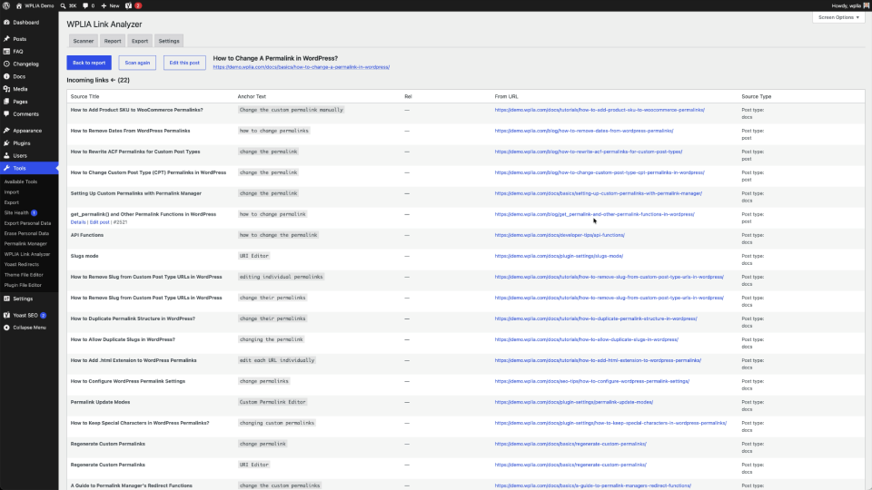The width and height of the screenshot is (872, 490).
Task: Click the Back to report button
Action: (89, 63)
